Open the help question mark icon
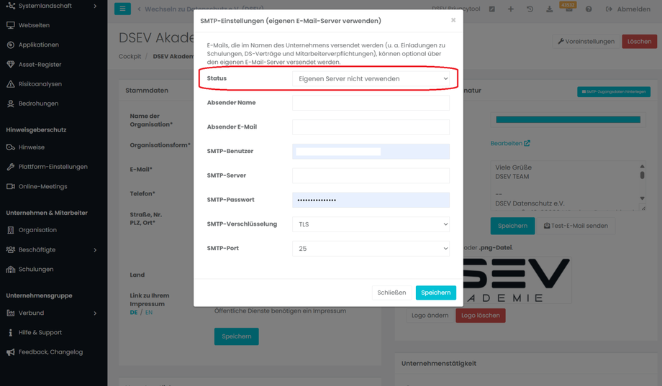Image resolution: width=662 pixels, height=386 pixels. [589, 9]
